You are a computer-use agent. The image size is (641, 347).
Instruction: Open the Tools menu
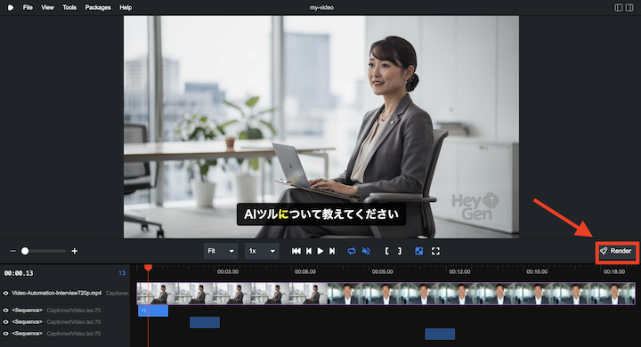[69, 7]
